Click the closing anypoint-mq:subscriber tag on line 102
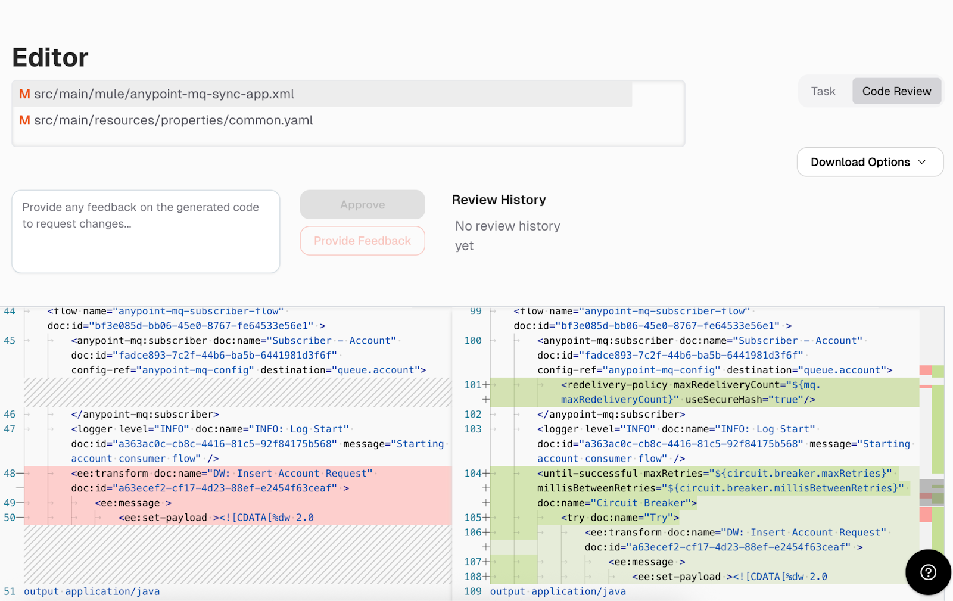The height and width of the screenshot is (601, 953). tap(611, 415)
